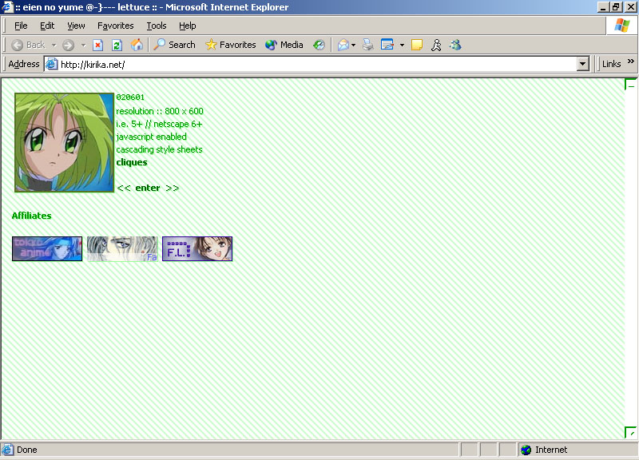
Task: Click in the address bar URL field
Action: 312,64
